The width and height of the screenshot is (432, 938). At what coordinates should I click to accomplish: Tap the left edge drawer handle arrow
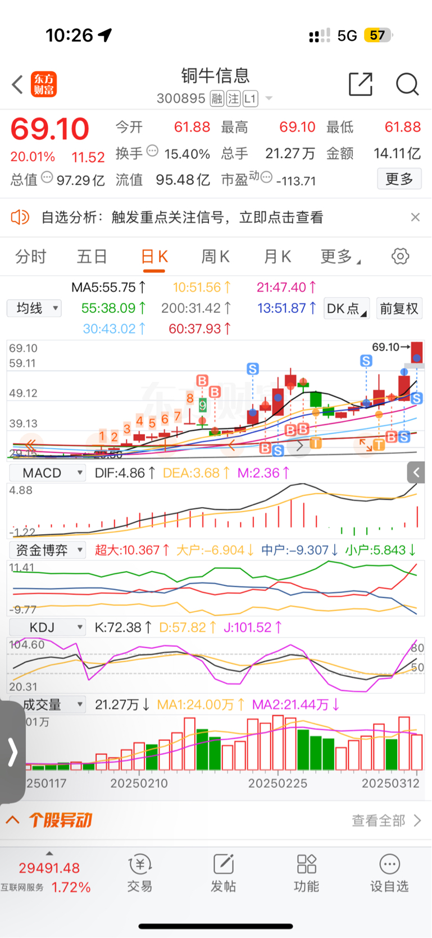pyautogui.click(x=12, y=752)
